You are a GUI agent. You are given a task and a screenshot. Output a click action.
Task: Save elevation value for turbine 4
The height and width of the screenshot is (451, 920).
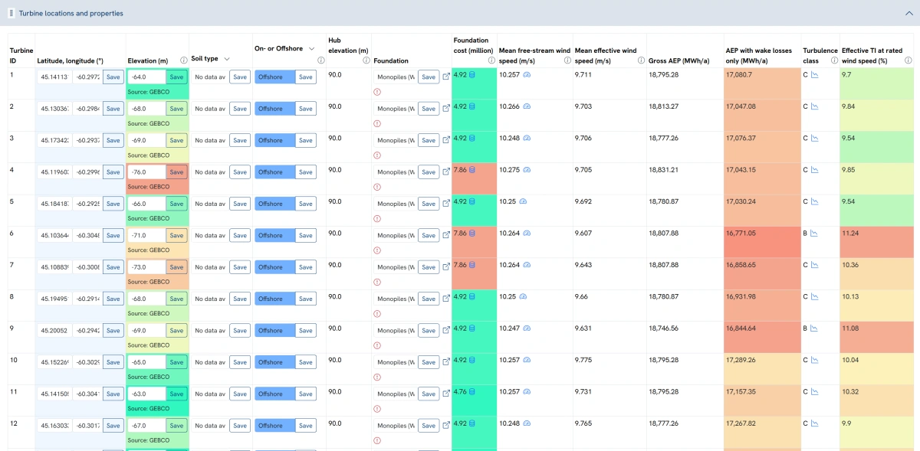pos(176,172)
